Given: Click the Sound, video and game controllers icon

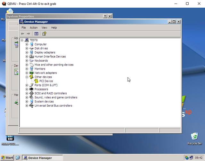Looking at the screenshot, I should (x=31, y=97).
